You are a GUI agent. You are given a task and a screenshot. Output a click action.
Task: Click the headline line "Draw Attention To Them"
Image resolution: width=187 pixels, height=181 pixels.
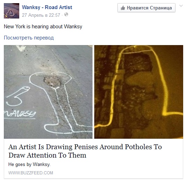[47, 155]
